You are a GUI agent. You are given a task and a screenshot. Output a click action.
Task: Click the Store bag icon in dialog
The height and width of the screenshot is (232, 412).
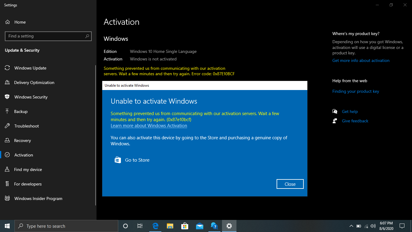(x=118, y=160)
